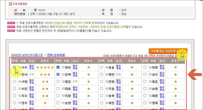Uncheck the 이현진 checkbox

click(58, 67)
